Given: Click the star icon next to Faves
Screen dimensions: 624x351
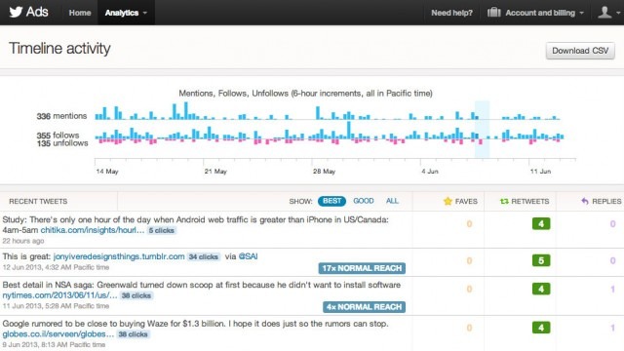Looking at the screenshot, I should pyautogui.click(x=448, y=201).
